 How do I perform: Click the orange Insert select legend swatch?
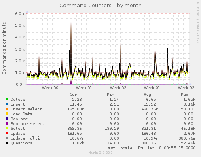[7, 109]
